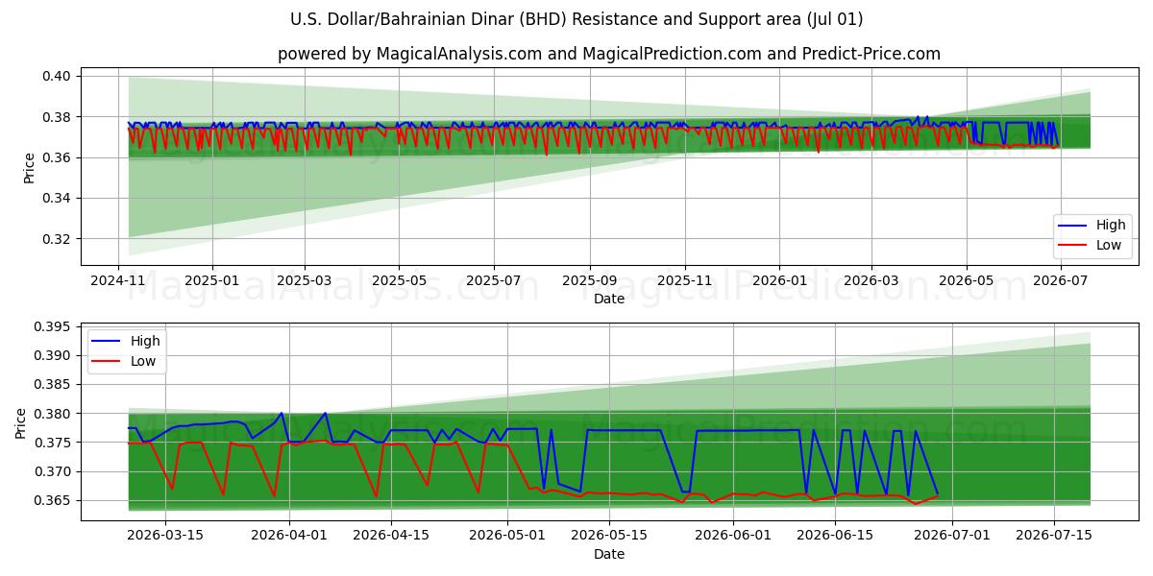Viewport: 1153px width, 576px height.
Task: Click the 2025-09 x-axis tick label
Action: 589,281
